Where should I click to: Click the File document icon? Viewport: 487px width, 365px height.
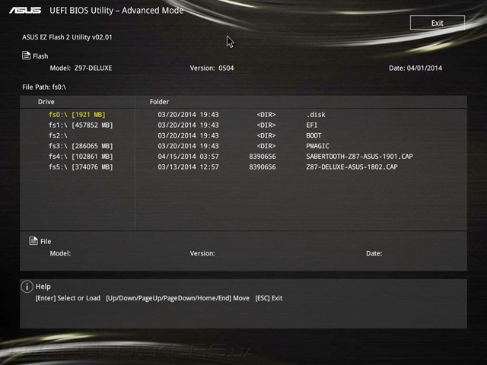(33, 240)
